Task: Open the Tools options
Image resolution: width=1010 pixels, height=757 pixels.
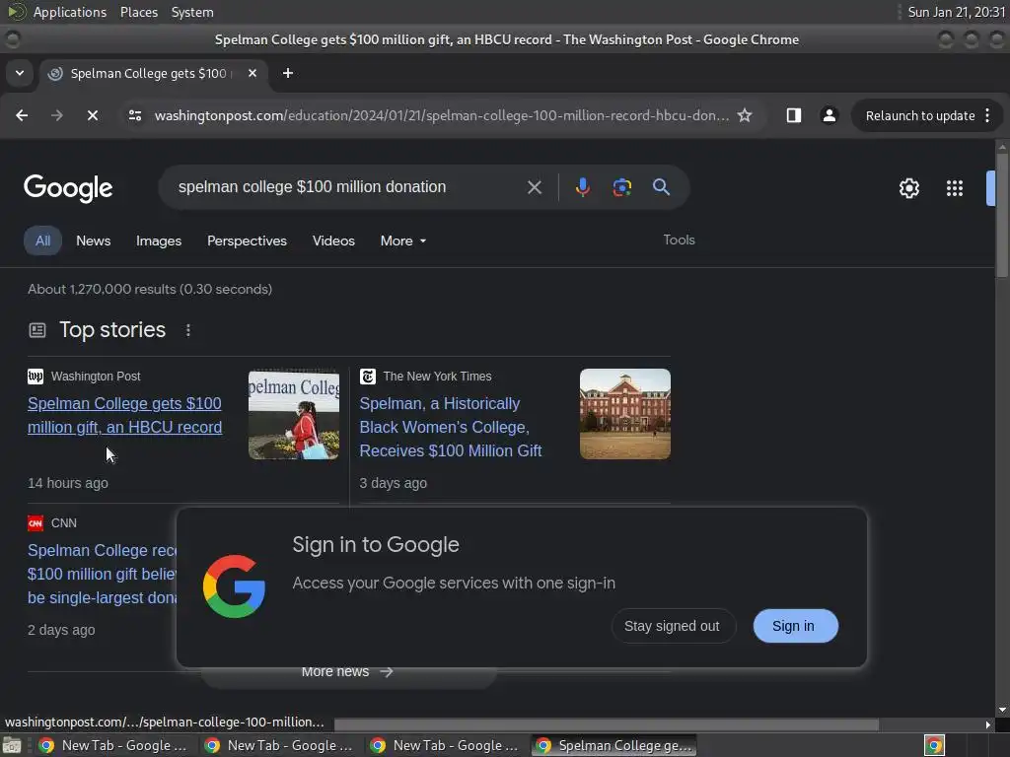Action: click(x=679, y=240)
